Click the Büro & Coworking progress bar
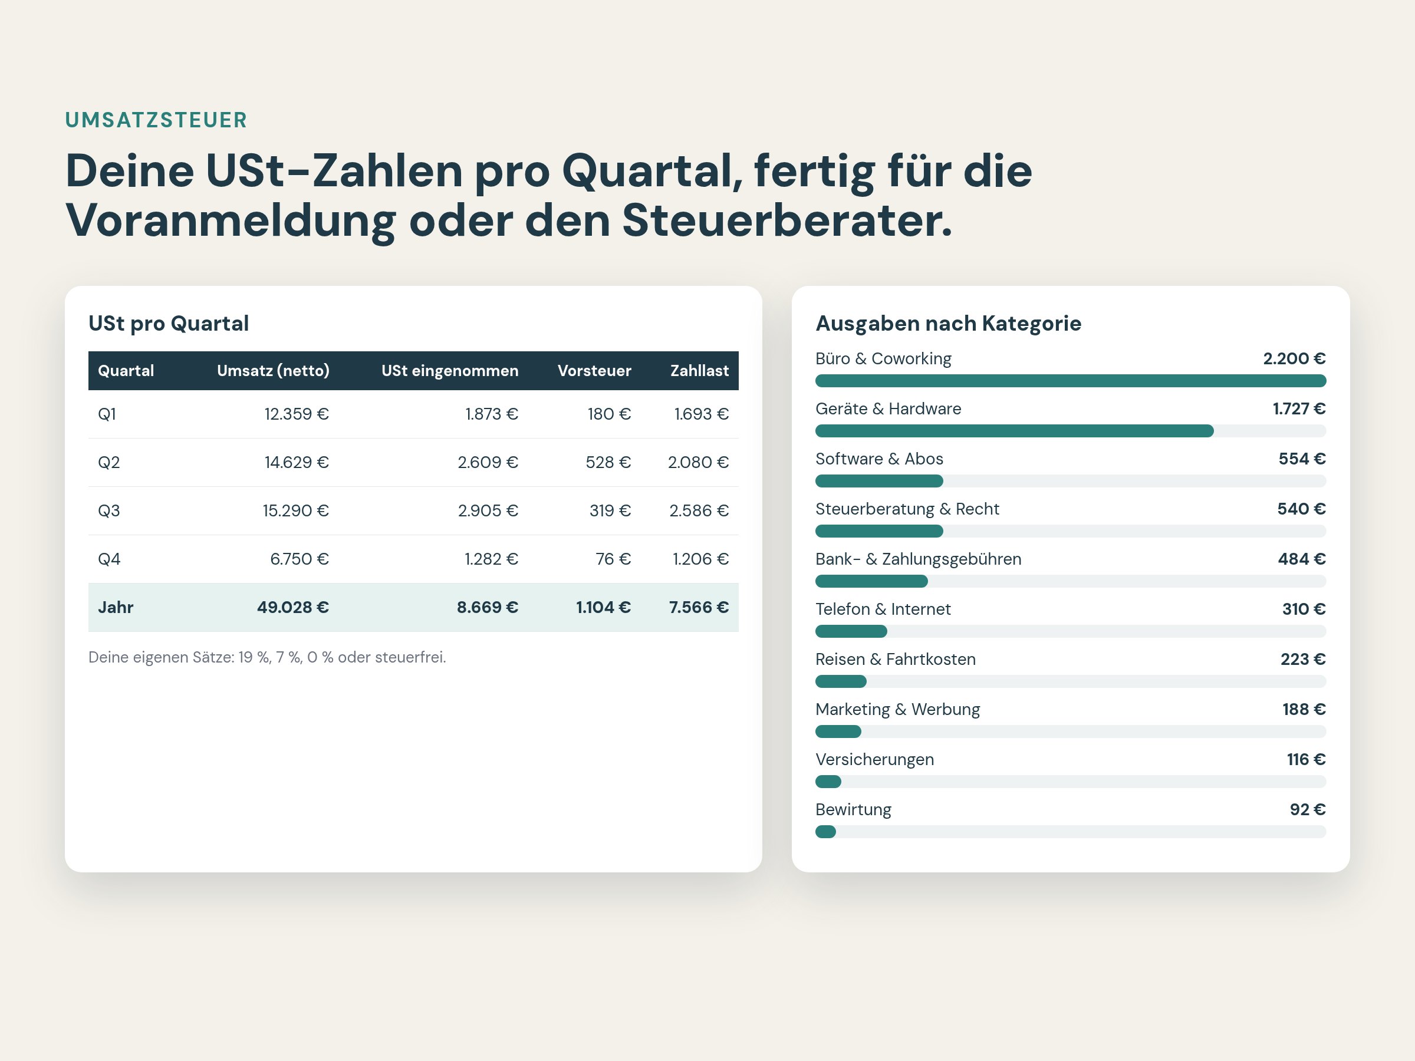This screenshot has width=1415, height=1061. point(1070,381)
